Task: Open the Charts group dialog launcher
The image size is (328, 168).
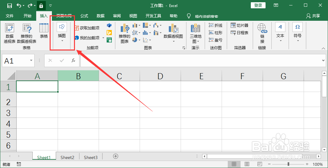Action: (x=184, y=48)
